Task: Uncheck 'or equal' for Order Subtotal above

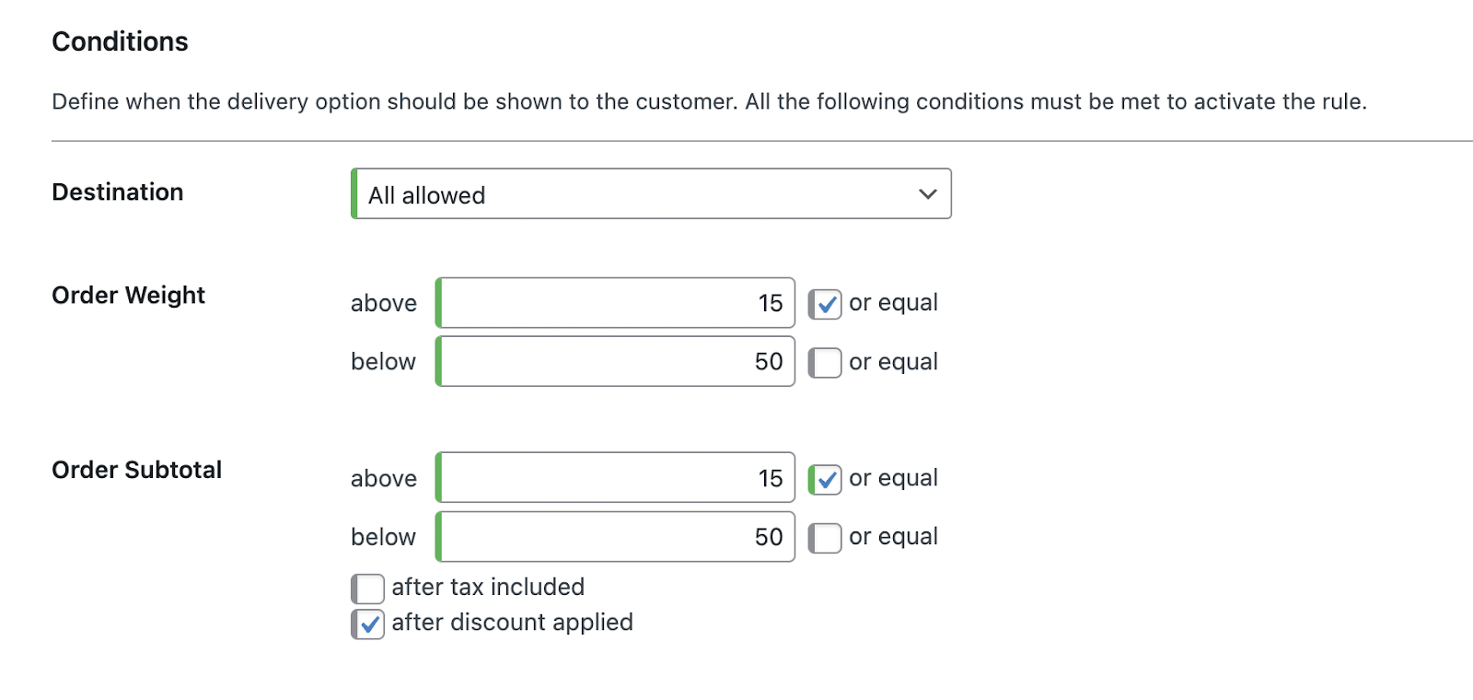Action: (x=825, y=478)
